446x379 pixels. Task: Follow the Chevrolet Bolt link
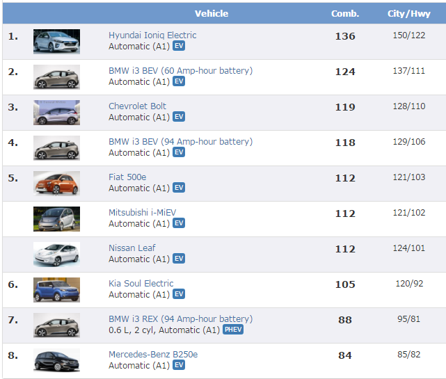(x=137, y=106)
